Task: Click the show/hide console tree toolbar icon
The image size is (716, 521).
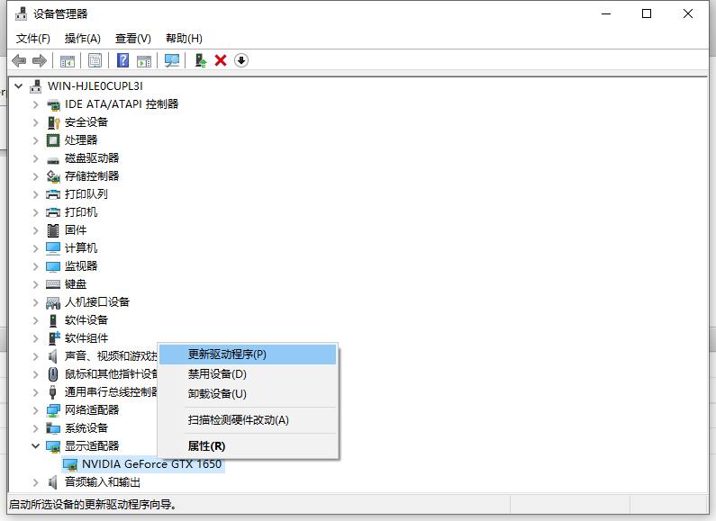Action: [x=68, y=60]
